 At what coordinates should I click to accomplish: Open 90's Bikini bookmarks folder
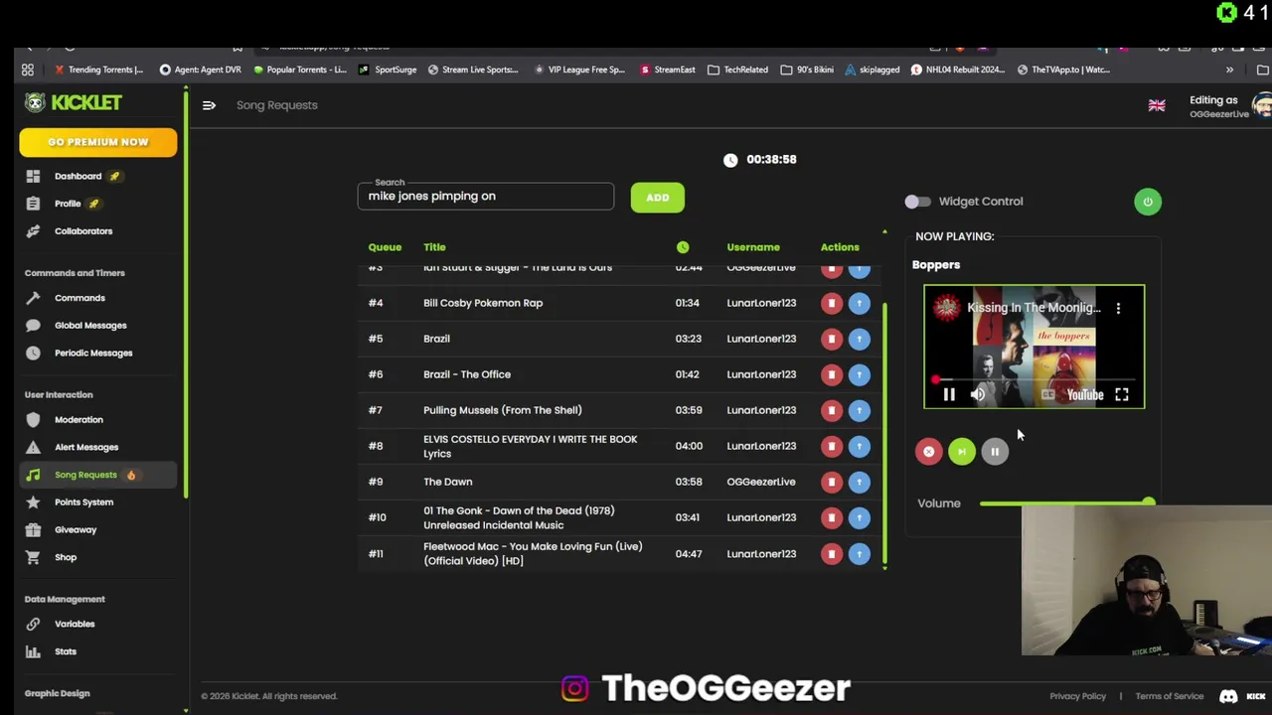(x=807, y=70)
